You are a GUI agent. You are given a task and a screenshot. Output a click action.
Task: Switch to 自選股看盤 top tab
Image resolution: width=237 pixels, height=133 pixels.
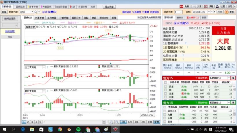(x=60, y=7)
